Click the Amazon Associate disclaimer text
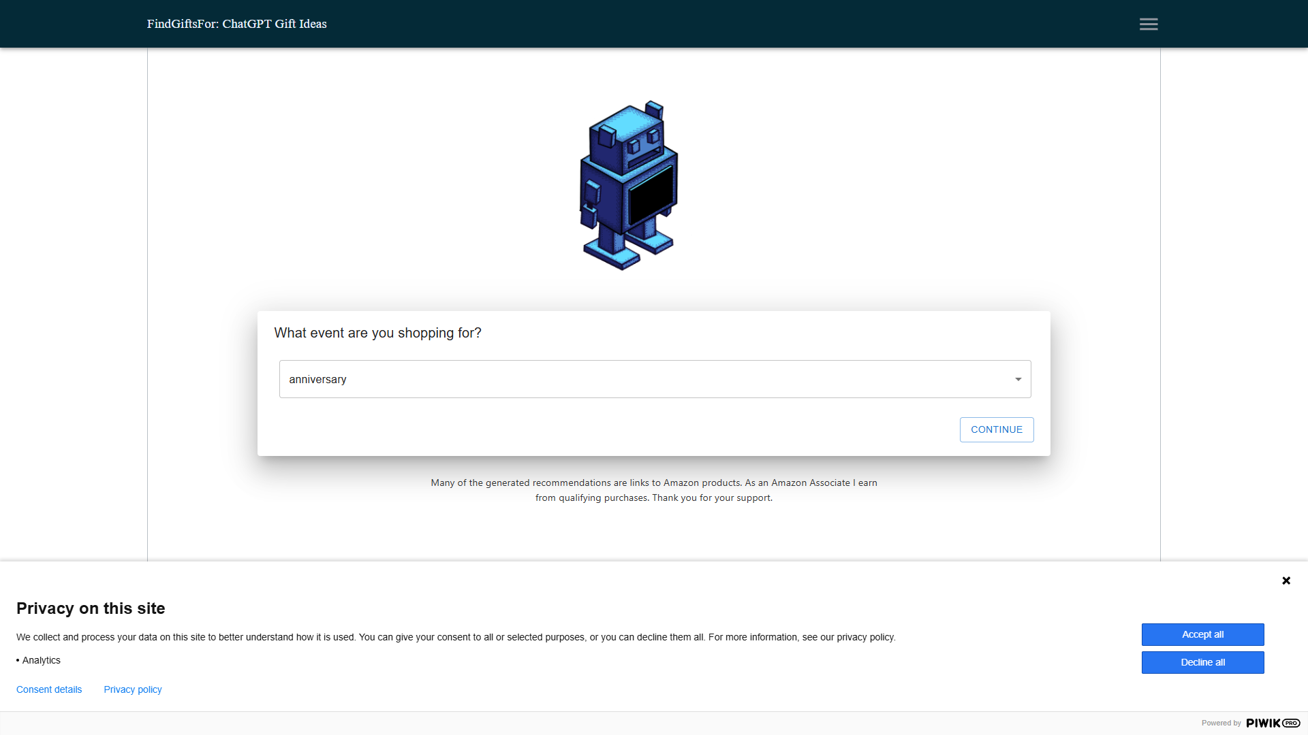1308x735 pixels. coord(654,490)
